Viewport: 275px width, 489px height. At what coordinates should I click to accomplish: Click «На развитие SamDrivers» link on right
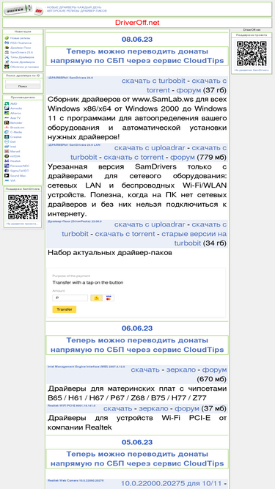coord(252,70)
